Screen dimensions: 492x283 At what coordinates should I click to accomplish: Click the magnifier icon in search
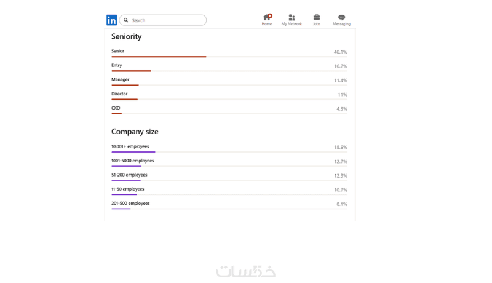pos(126,20)
